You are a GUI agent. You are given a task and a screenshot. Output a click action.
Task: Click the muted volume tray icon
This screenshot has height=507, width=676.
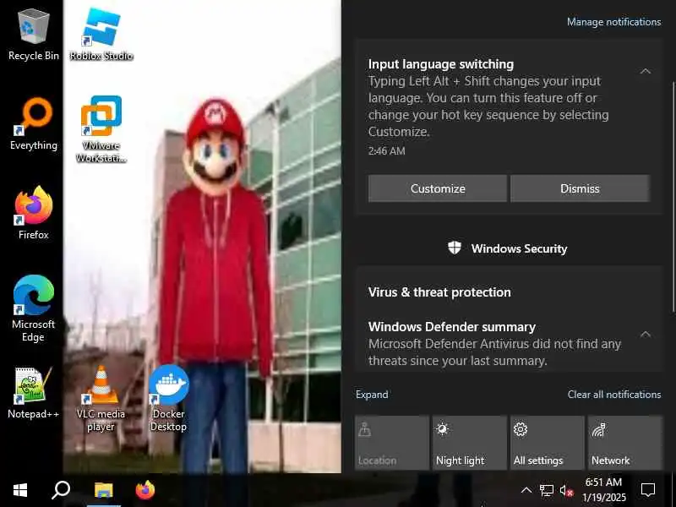click(x=566, y=490)
